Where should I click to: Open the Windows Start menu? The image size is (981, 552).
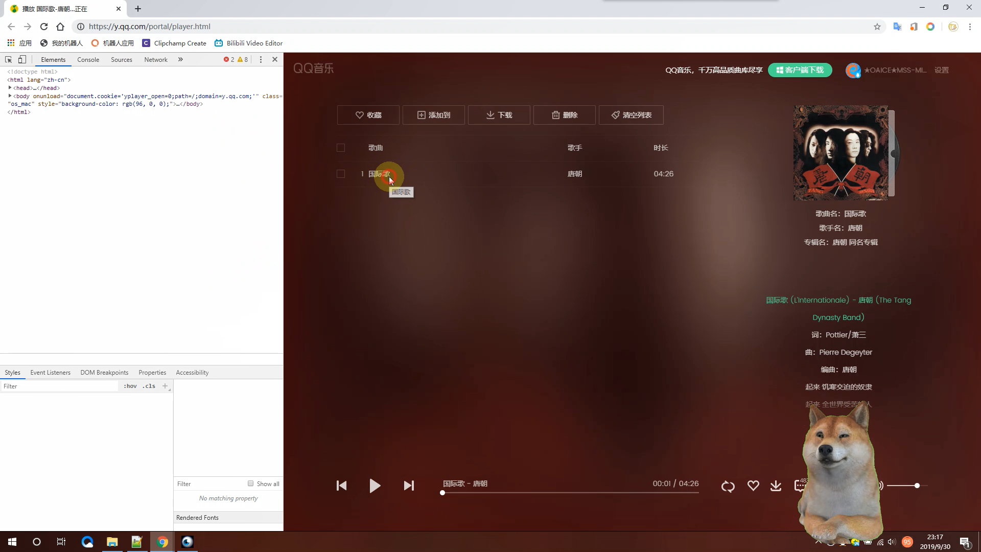point(12,542)
